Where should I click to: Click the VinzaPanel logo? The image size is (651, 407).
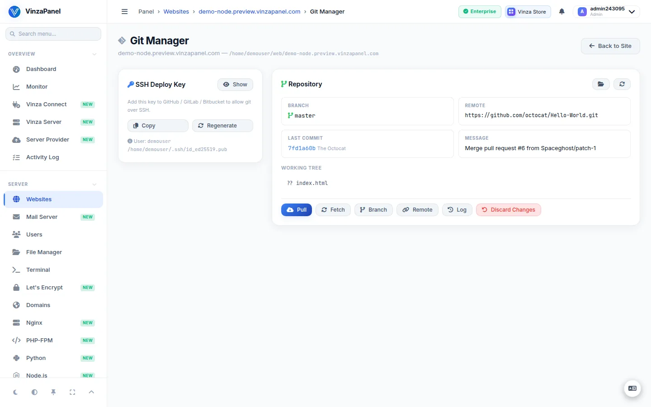(34, 11)
